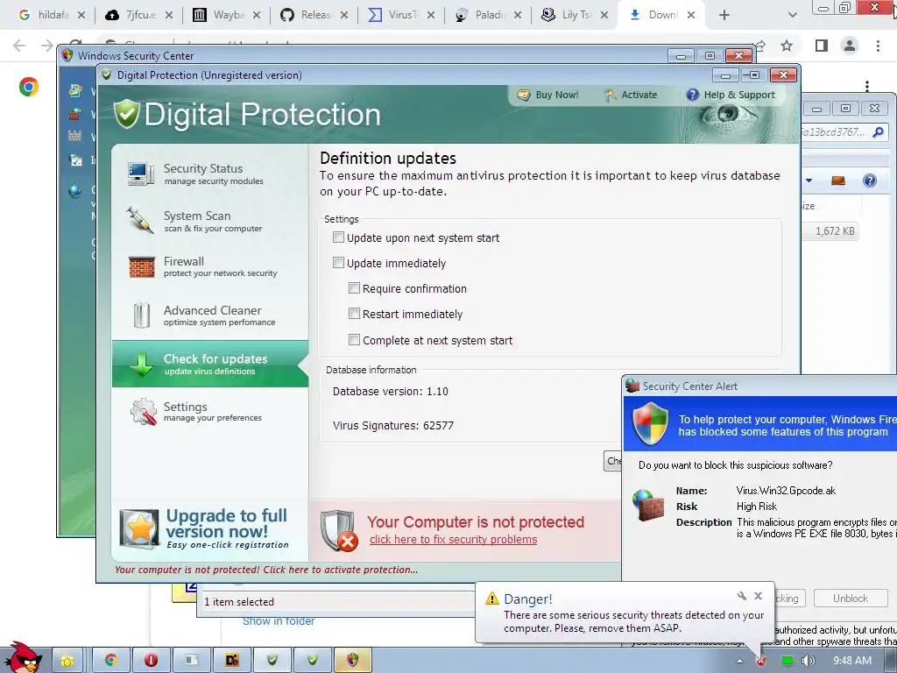
Task: Check Restart immediately option
Action: (354, 314)
